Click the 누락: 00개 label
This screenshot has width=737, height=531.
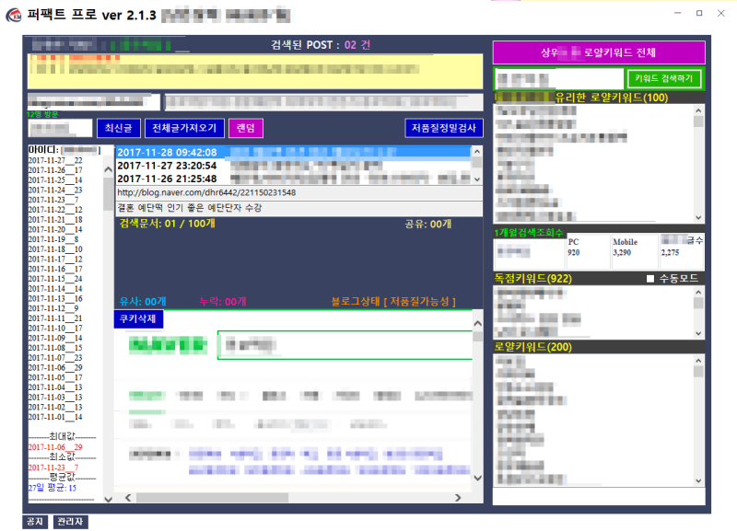point(223,302)
